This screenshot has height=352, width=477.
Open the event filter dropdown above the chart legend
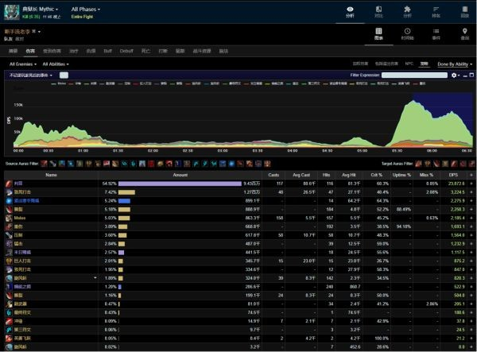31,75
